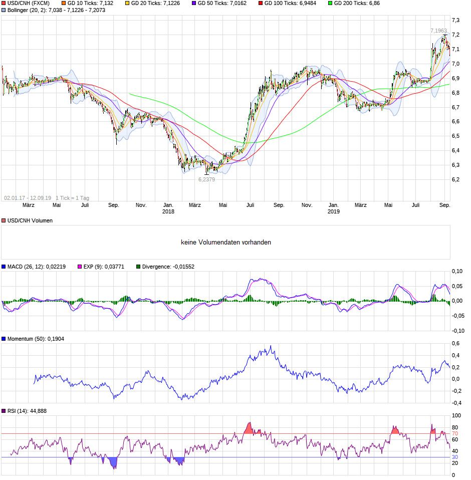The height and width of the screenshot is (480, 471).
Task: Click the blue 30 RSI threshold label
Action: [x=455, y=457]
